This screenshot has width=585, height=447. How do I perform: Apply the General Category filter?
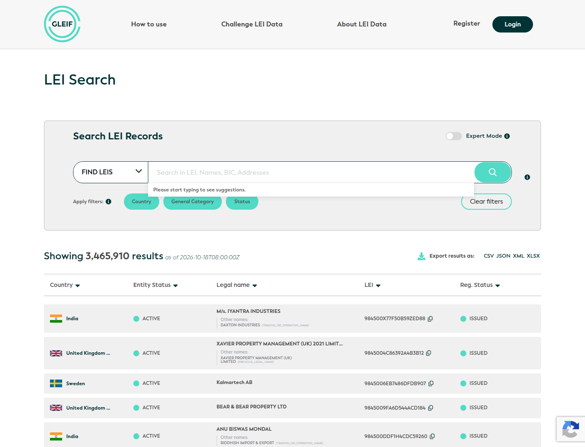(x=193, y=202)
